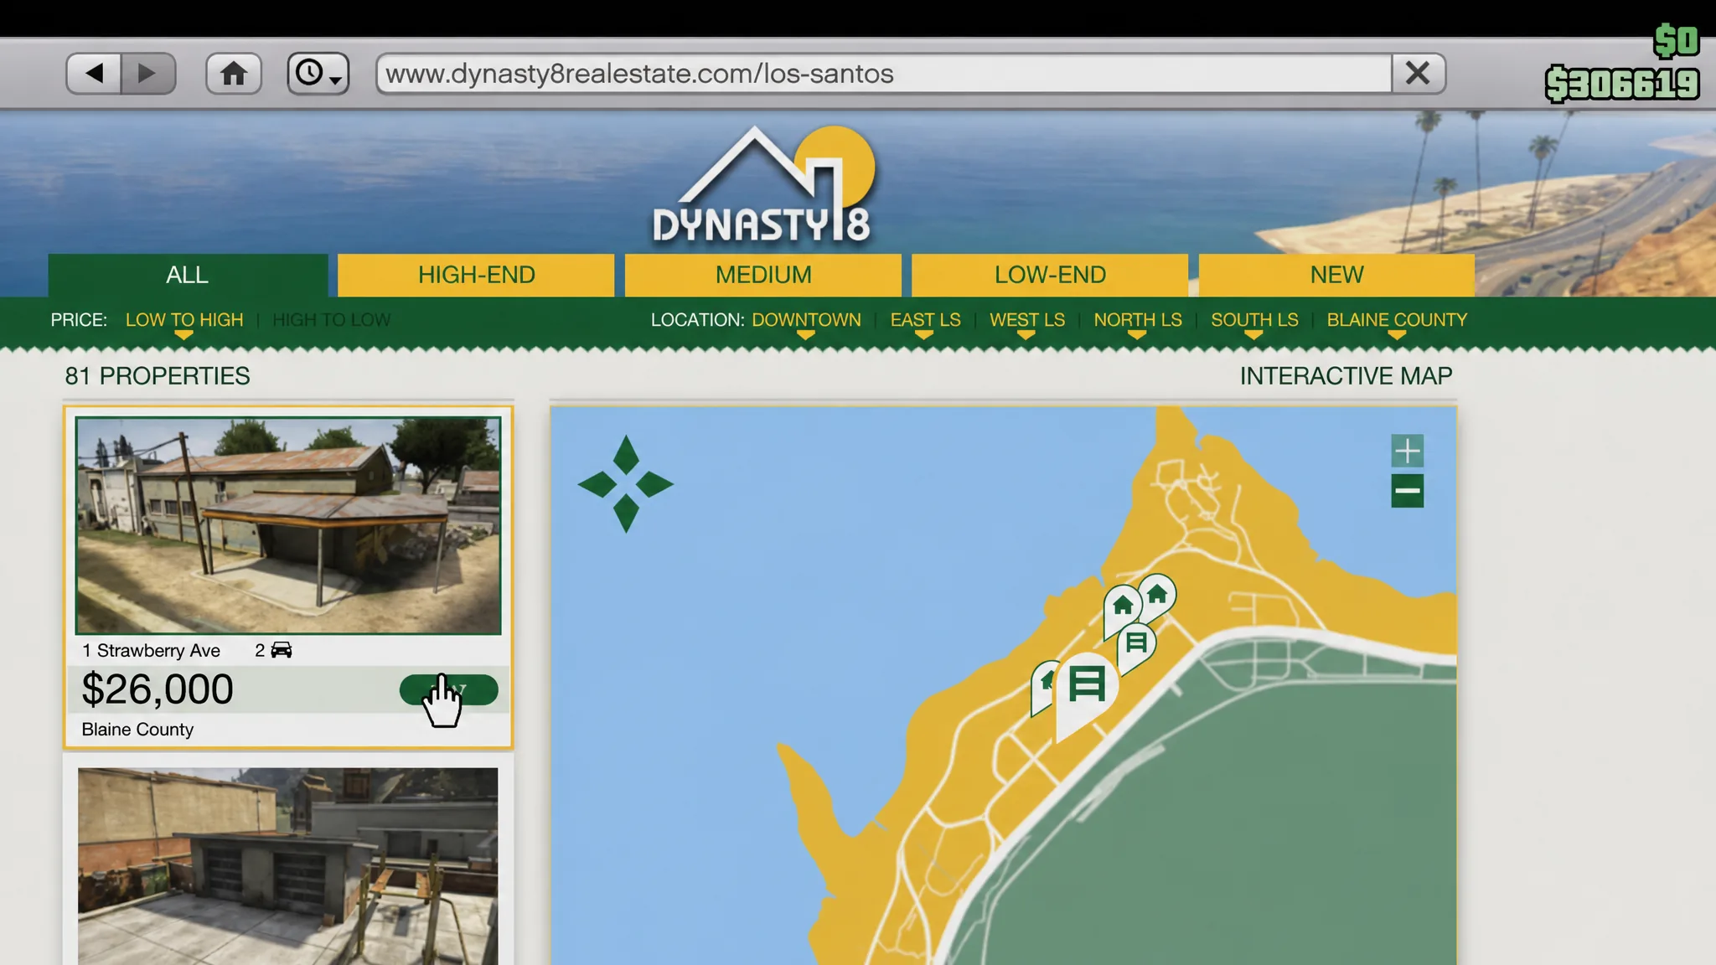Filter location by SOUTH LS
The height and width of the screenshot is (965, 1716).
tap(1254, 320)
